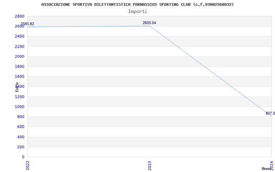
Task: Select the 2024 year axis label
Action: 272,165
